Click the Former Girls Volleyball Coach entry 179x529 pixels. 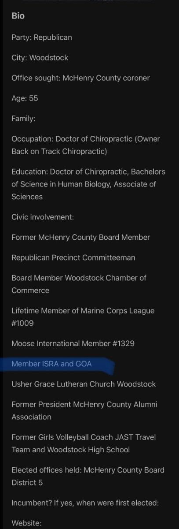(84, 444)
